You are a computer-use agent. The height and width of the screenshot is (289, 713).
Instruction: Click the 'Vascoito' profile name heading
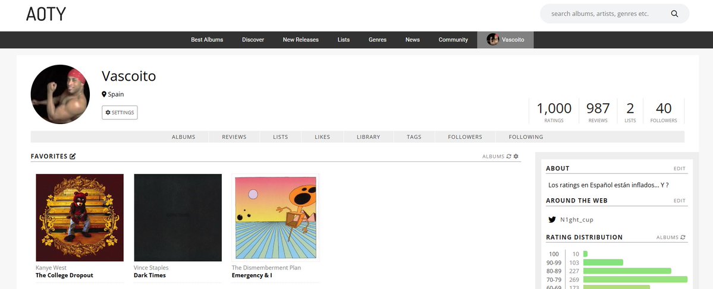point(128,76)
